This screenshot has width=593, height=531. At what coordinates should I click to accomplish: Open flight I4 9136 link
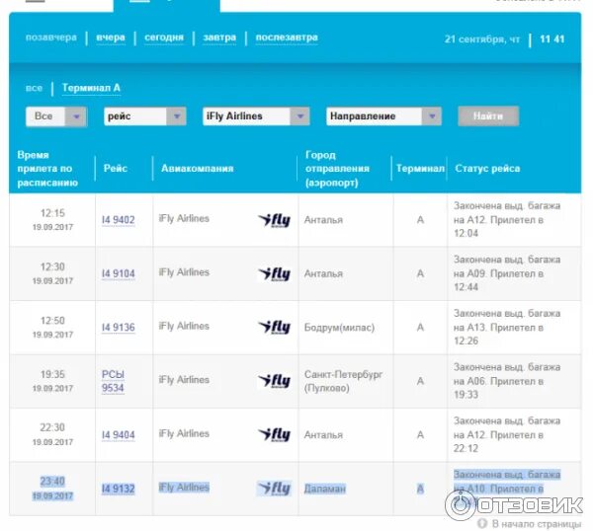pyautogui.click(x=118, y=328)
